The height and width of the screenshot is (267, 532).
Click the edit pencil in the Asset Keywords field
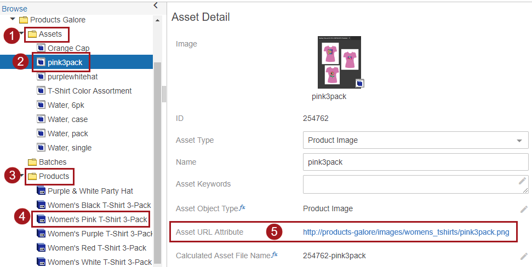[x=523, y=181]
